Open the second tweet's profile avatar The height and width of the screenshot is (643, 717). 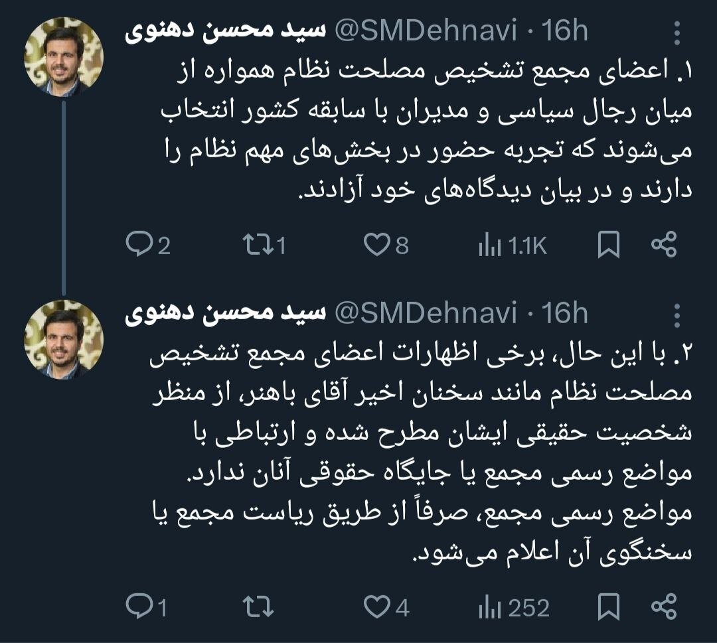[64, 338]
